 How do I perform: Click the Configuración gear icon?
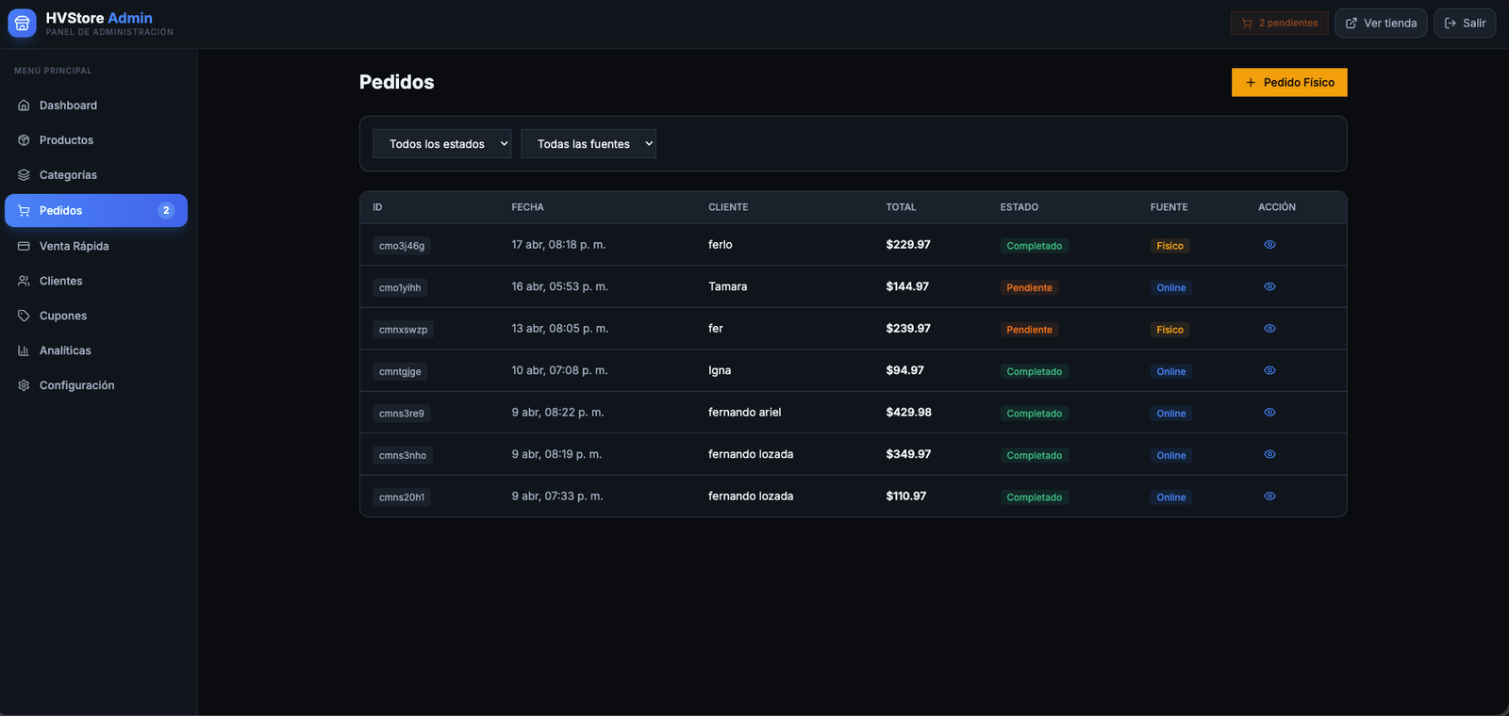(x=24, y=385)
